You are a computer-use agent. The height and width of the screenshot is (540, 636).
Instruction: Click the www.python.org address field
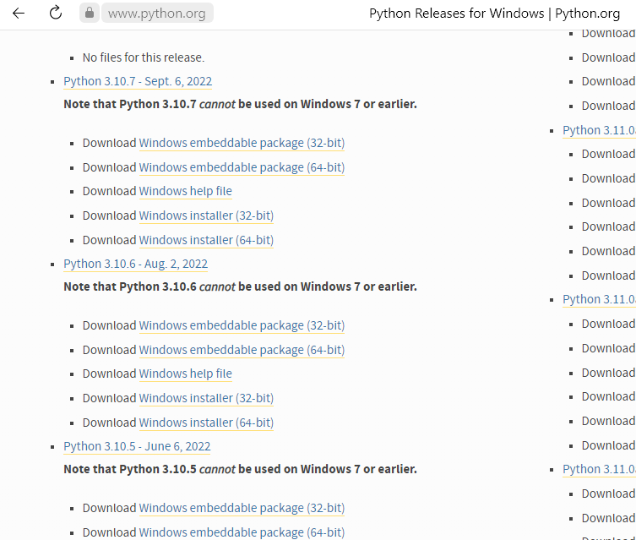158,14
